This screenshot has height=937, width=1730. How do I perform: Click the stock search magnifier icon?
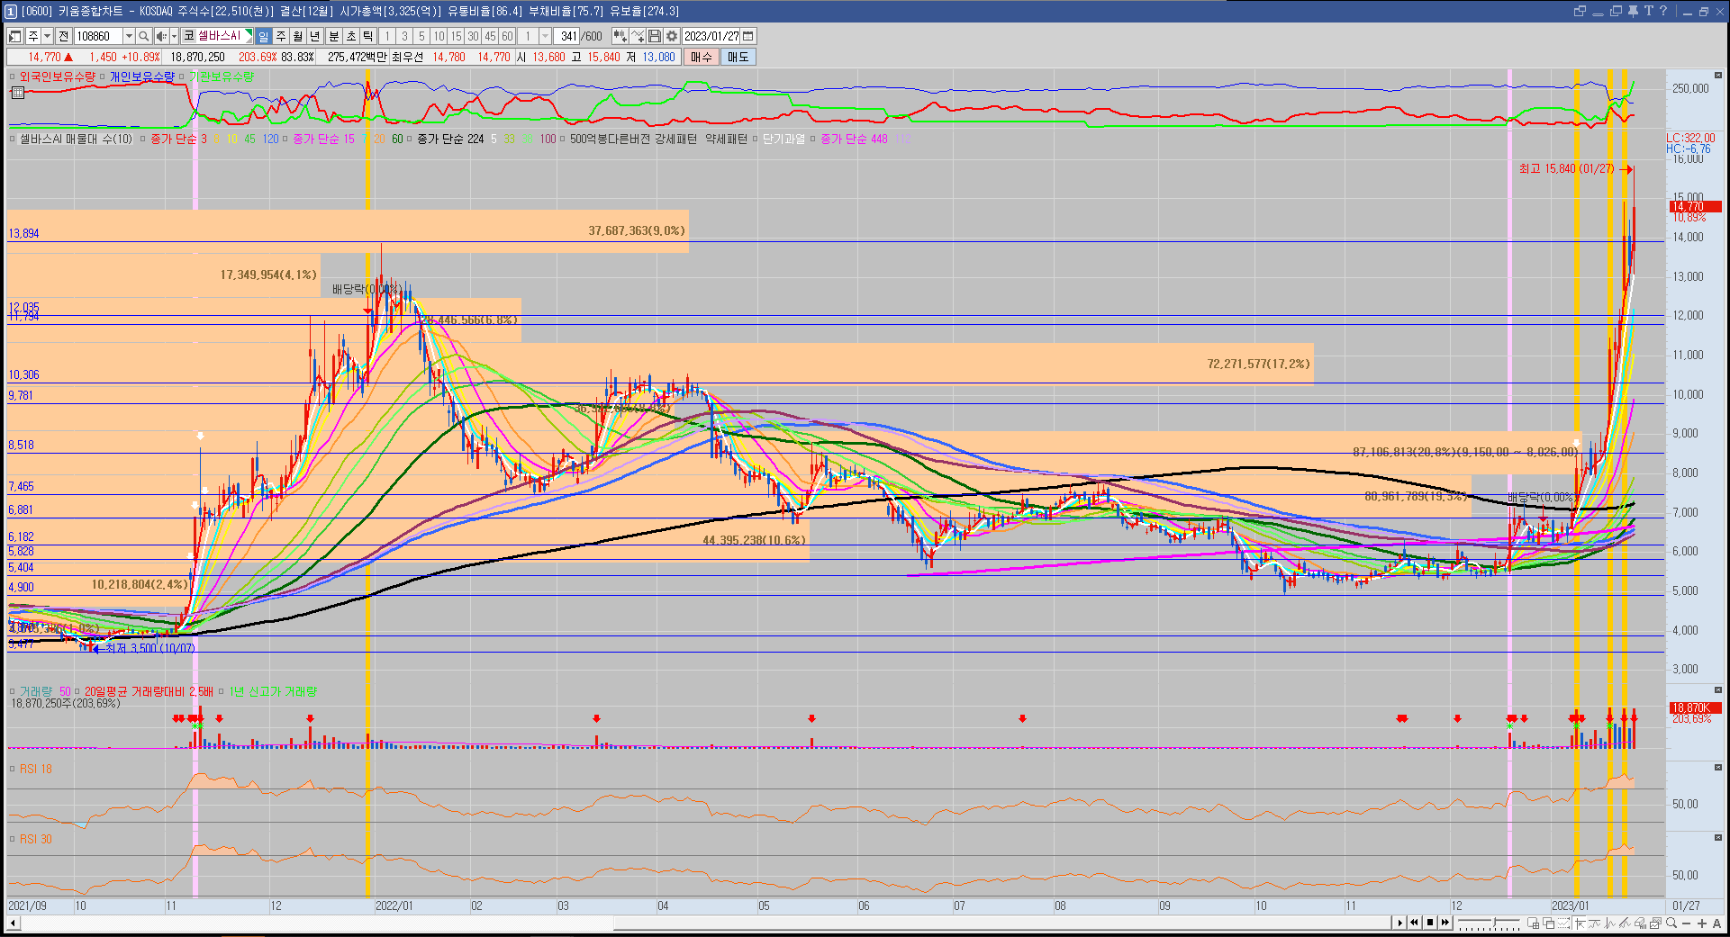click(144, 36)
